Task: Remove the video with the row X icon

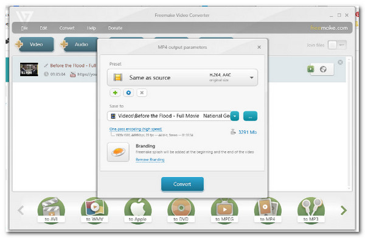Action: 340,62
